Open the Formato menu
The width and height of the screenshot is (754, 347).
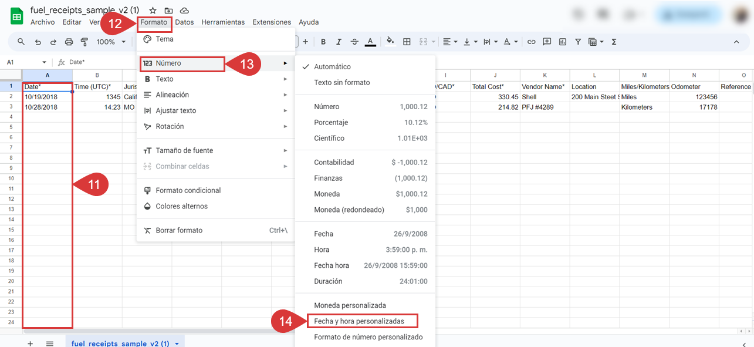coord(154,22)
